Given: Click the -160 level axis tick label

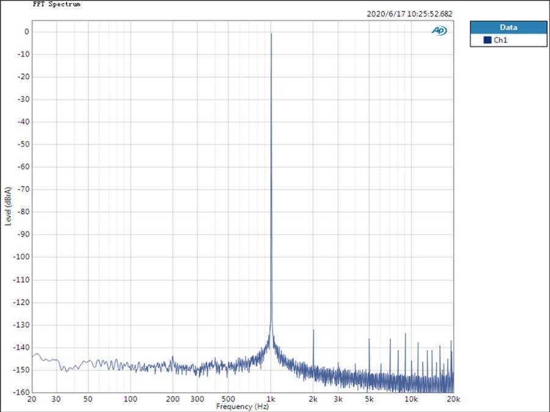Looking at the screenshot, I should click(23, 392).
